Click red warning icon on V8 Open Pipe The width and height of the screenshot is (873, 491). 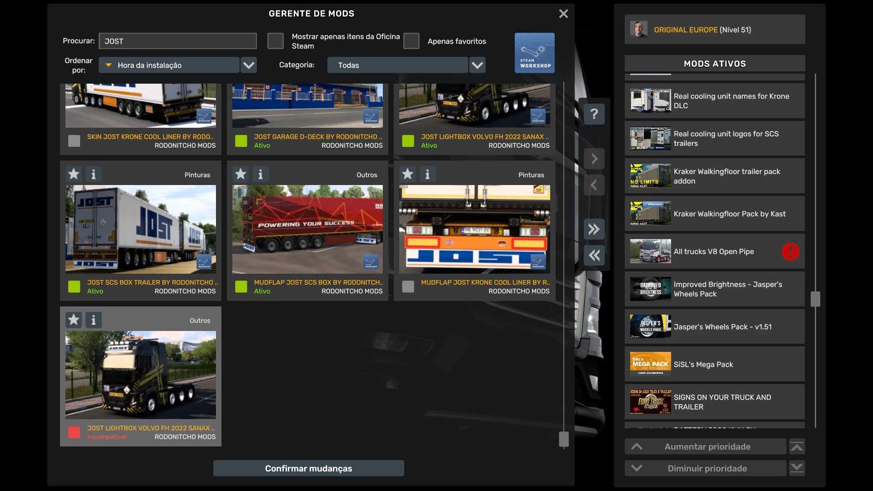pos(790,251)
